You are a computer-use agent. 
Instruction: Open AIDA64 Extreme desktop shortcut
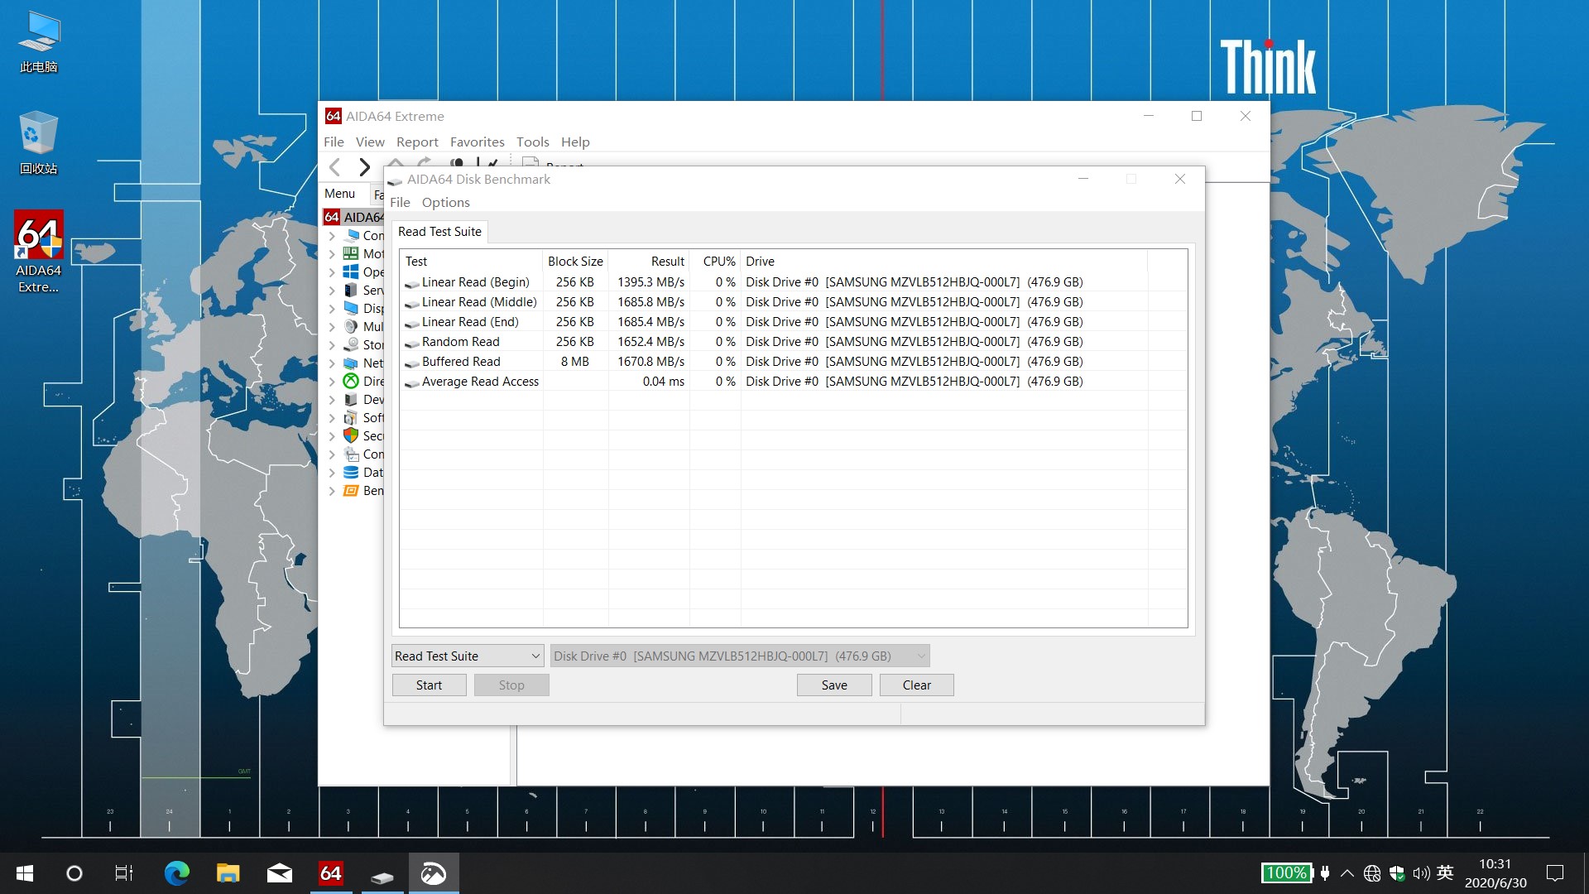coord(38,252)
